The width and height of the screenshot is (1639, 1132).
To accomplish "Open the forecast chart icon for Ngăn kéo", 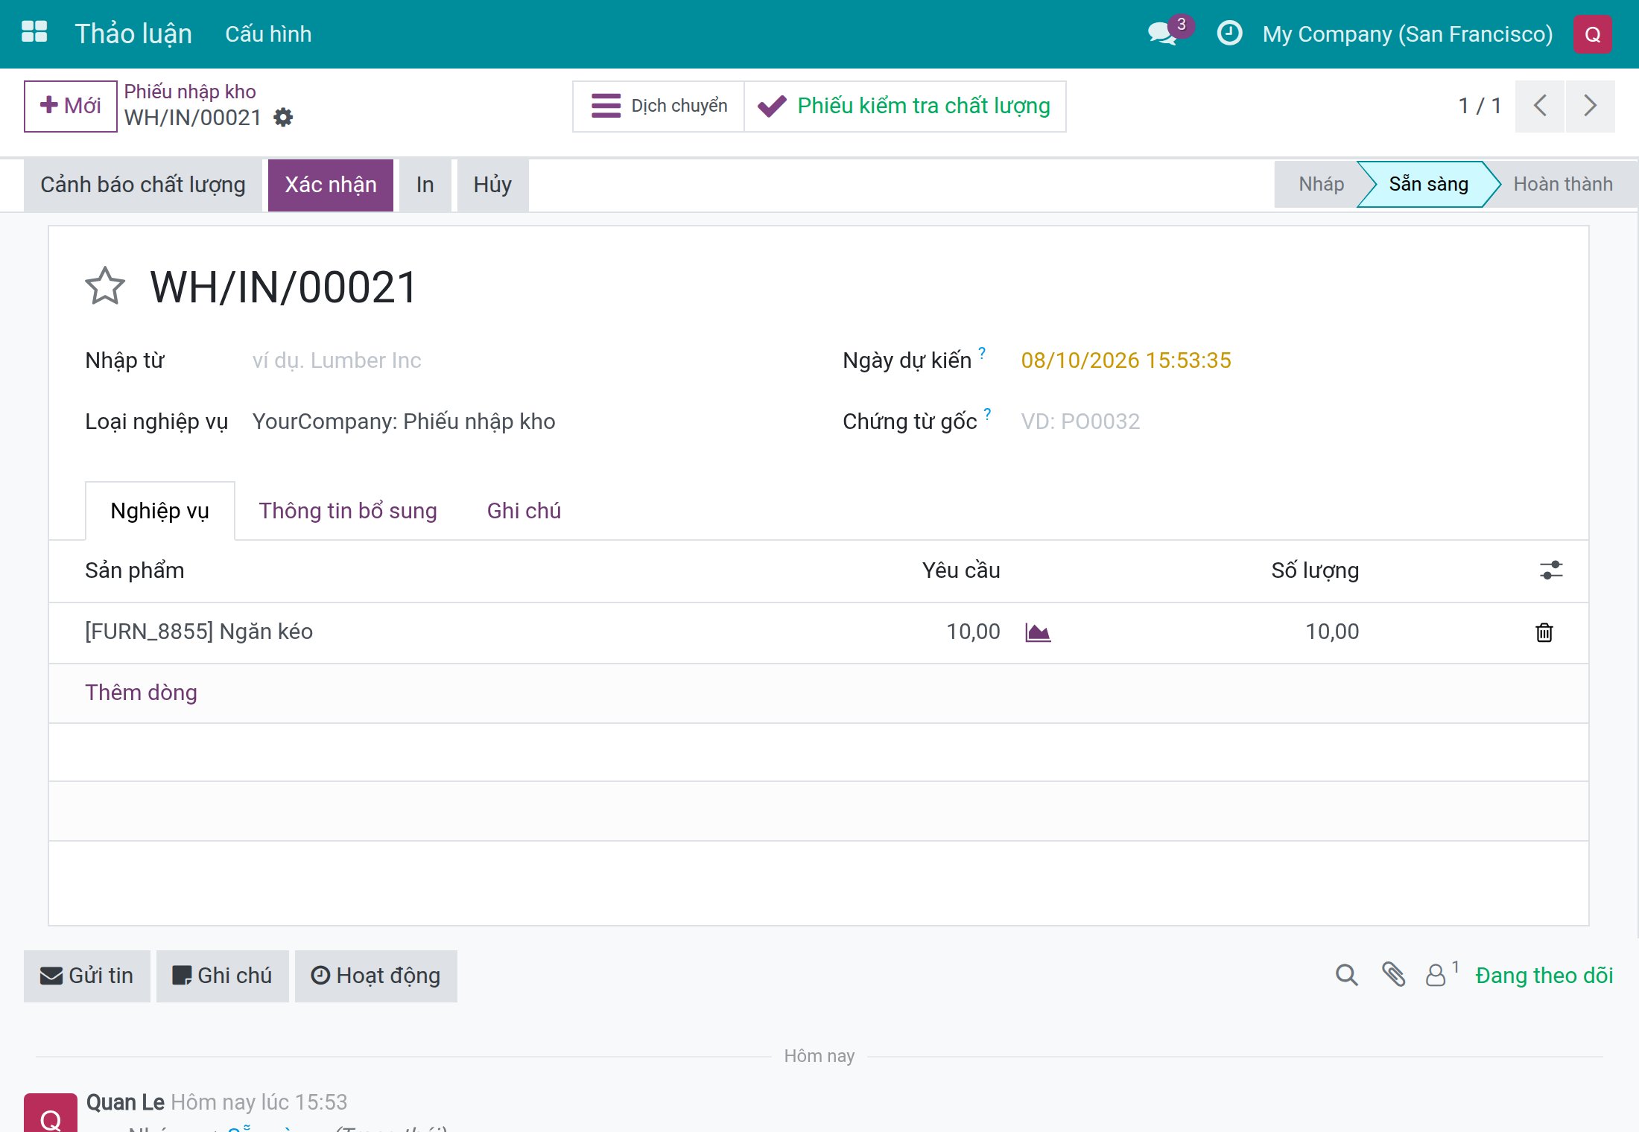I will tap(1038, 632).
